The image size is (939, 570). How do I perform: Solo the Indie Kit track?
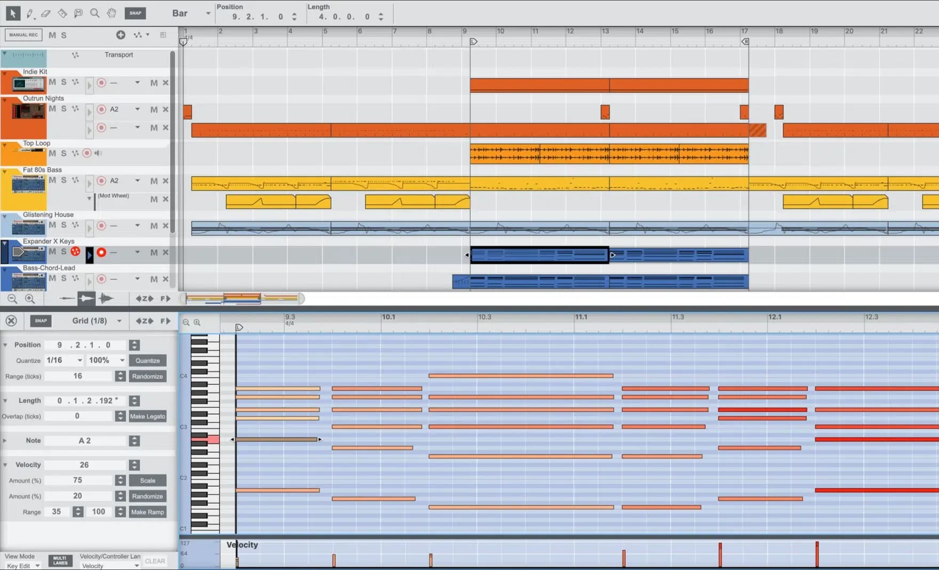pos(64,83)
